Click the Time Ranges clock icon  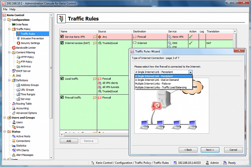(x=18, y=94)
